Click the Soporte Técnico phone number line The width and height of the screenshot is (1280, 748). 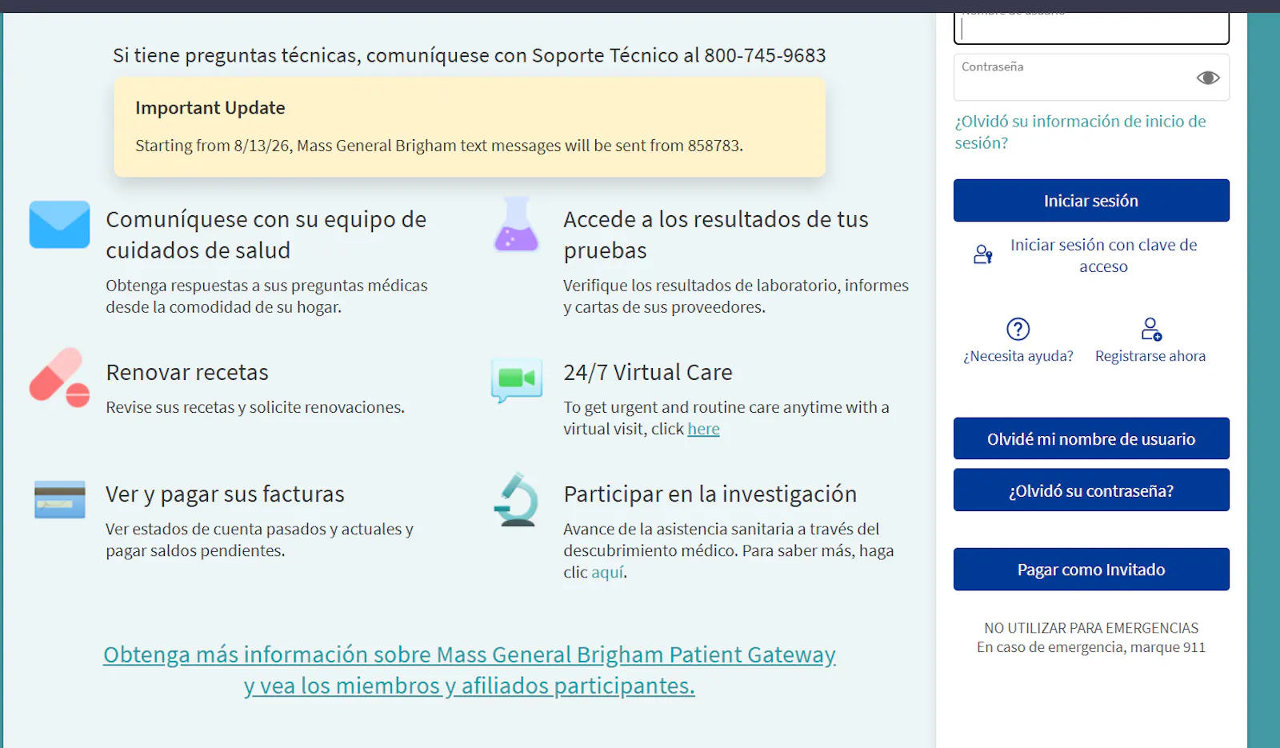[x=470, y=55]
